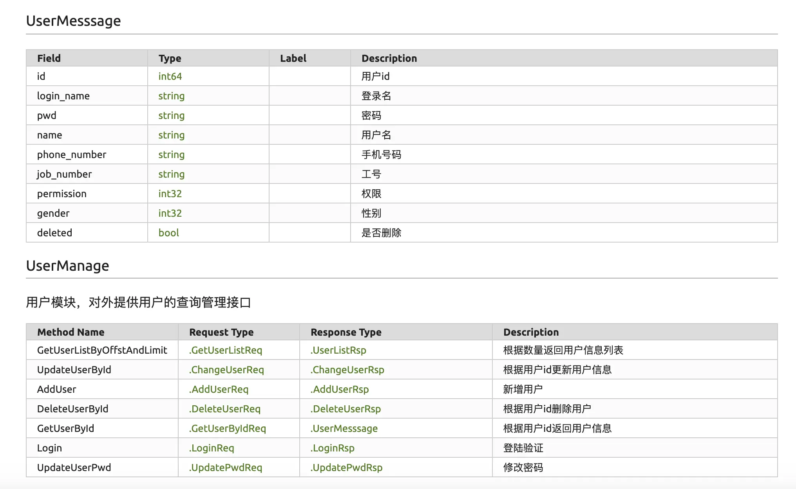Click the int64 type link
Image resolution: width=796 pixels, height=489 pixels.
tap(170, 76)
